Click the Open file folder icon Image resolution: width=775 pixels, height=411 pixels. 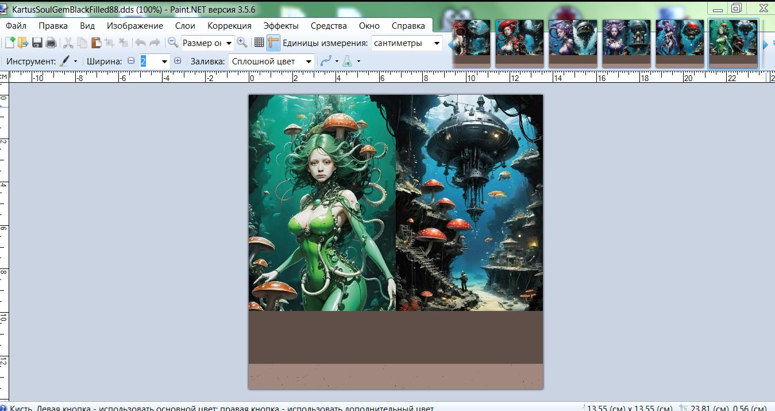pos(23,43)
